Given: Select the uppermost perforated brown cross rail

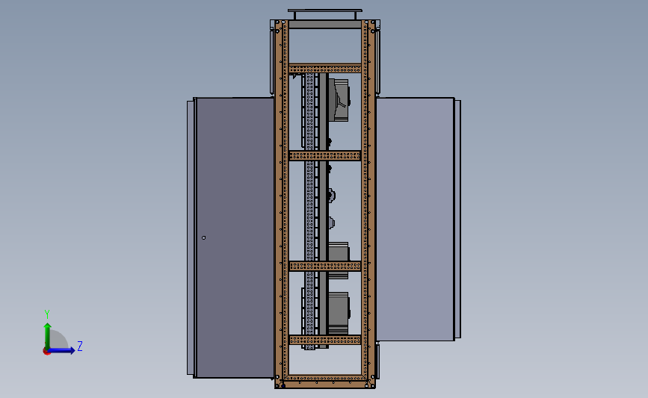Looking at the screenshot, I should [325, 69].
